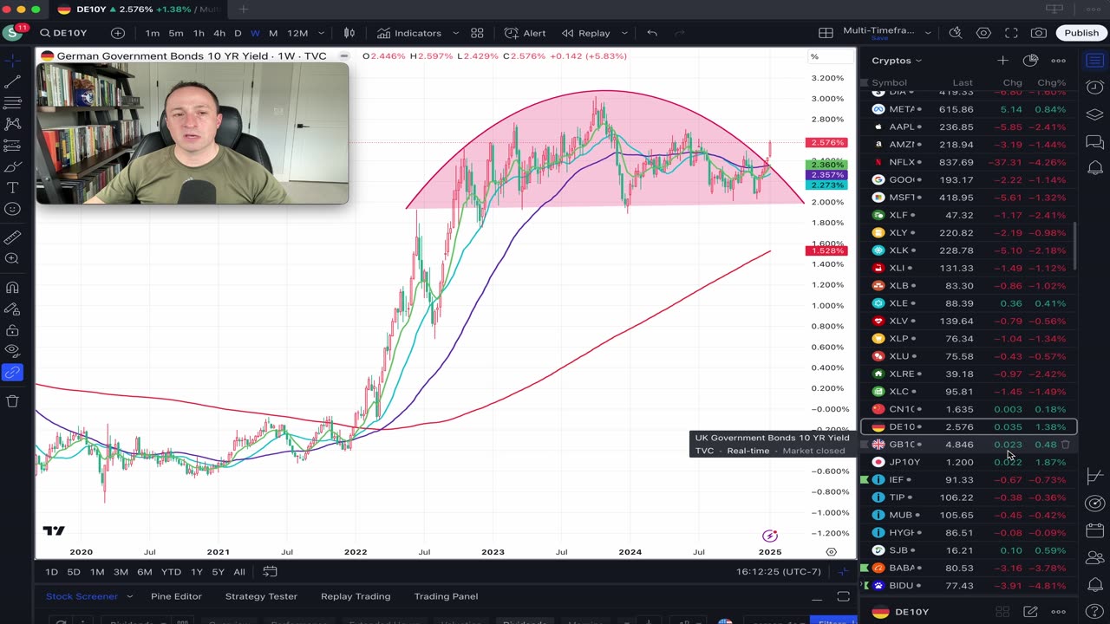
Task: Toggle lock all drawing tools
Action: [12, 330]
